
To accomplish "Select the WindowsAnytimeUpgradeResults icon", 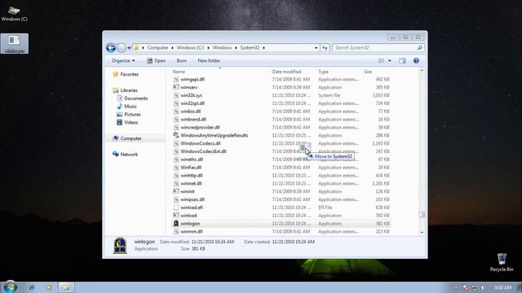I will tap(176, 135).
